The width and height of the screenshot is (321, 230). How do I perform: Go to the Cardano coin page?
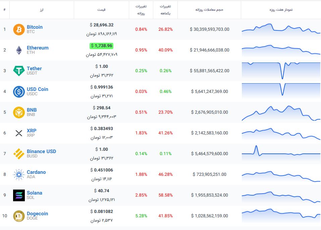(x=36, y=172)
